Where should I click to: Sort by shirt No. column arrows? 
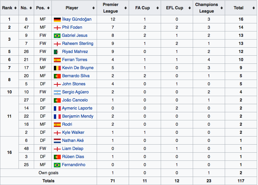point(31,8)
